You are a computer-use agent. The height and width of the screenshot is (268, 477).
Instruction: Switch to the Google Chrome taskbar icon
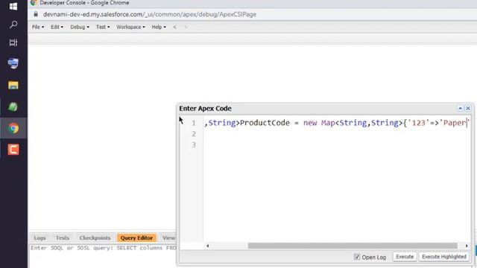[x=13, y=128]
